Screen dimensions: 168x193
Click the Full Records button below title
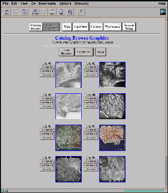tap(66, 52)
